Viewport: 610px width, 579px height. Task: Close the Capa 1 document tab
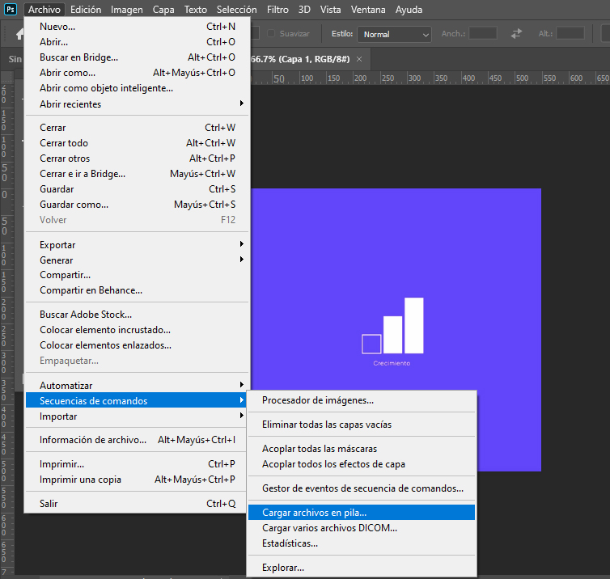tap(359, 59)
